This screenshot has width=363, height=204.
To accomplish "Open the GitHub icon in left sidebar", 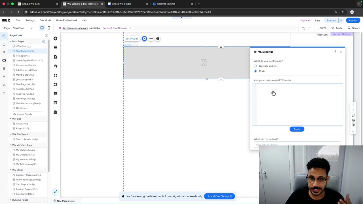I will [4, 60].
